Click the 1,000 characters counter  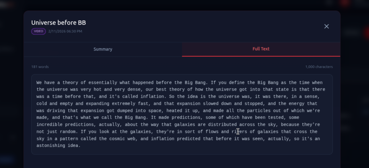319,67
